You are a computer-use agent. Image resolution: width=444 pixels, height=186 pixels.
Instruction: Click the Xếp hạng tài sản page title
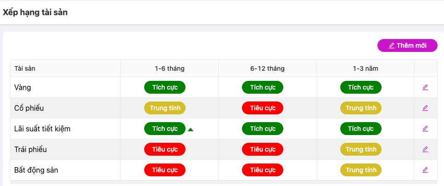[x=35, y=12]
